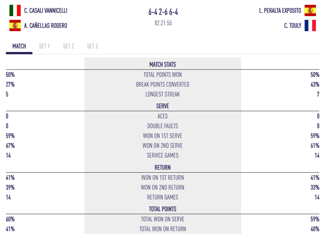The height and width of the screenshot is (238, 325).
Task: Select the LONGEST STREAK stat label
Action: click(163, 94)
